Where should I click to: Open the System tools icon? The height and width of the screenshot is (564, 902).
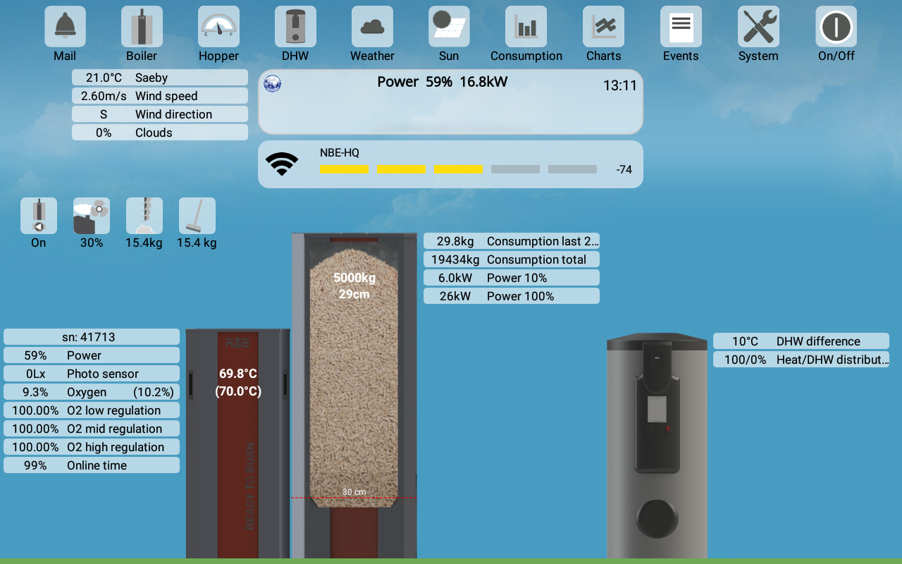[758, 27]
